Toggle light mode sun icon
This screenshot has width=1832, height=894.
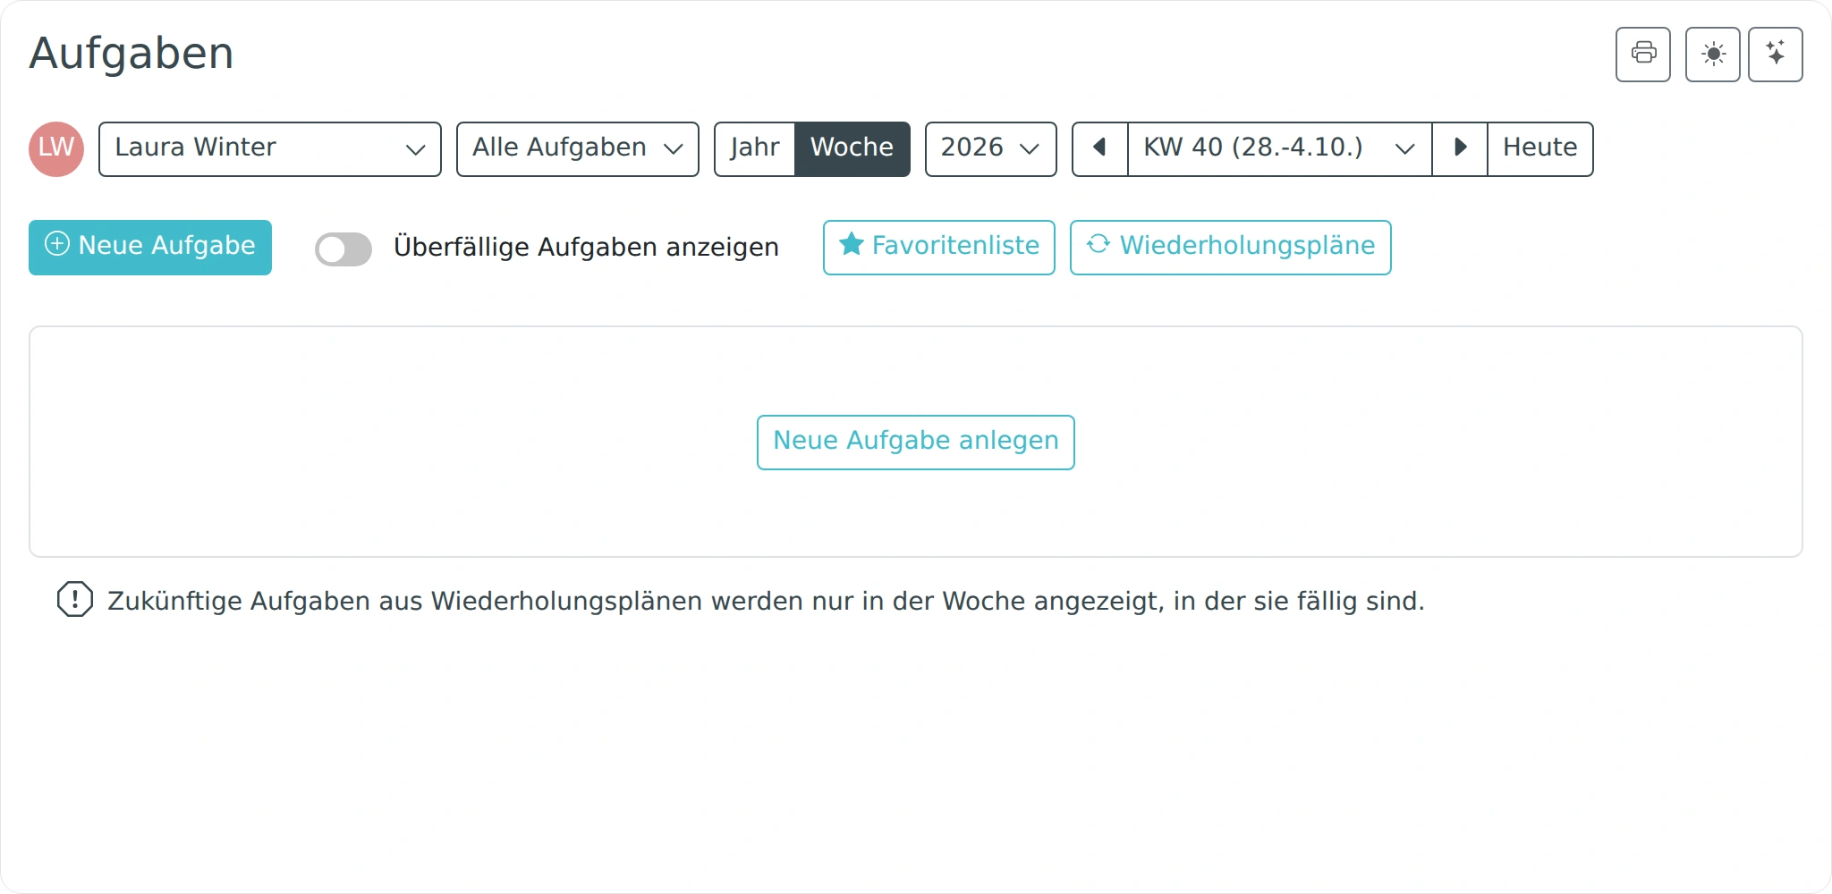[1713, 55]
